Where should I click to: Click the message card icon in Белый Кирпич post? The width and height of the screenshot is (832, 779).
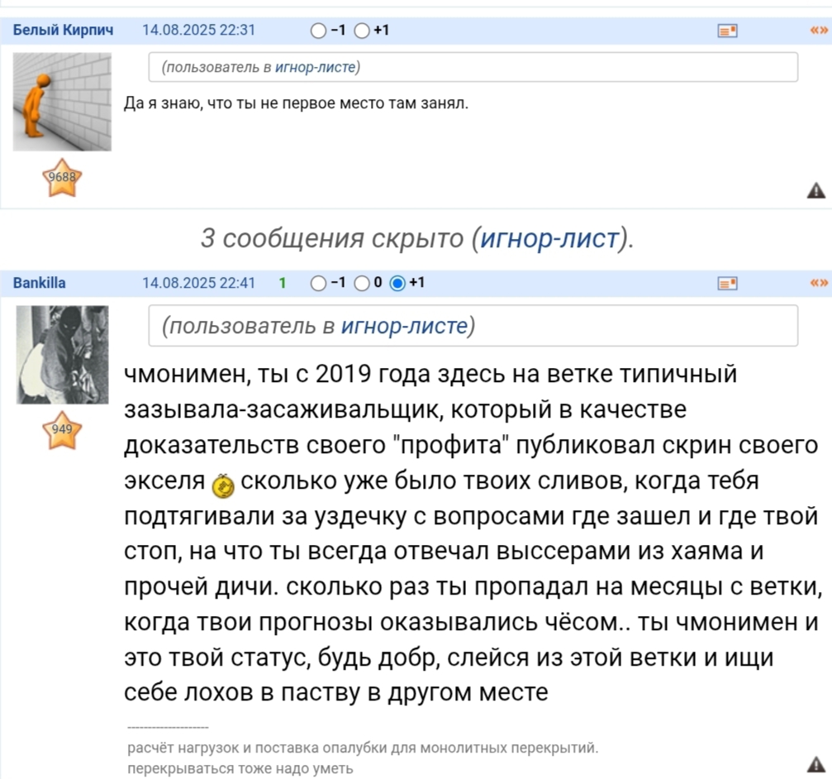click(x=727, y=31)
